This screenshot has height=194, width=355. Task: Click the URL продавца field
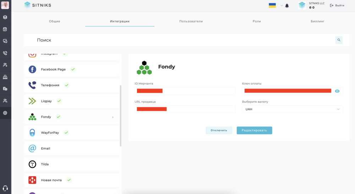[185, 109]
